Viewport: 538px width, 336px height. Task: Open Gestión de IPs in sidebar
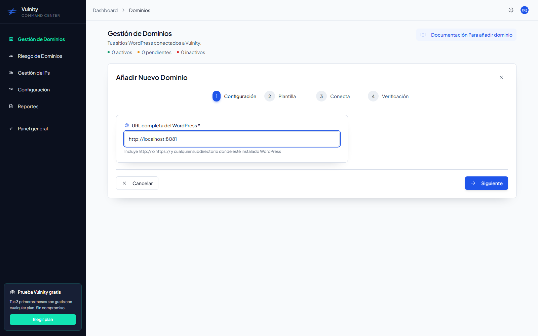[34, 73]
